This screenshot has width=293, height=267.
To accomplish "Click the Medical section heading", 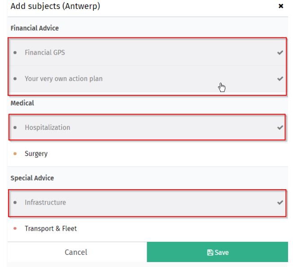I will click(22, 103).
